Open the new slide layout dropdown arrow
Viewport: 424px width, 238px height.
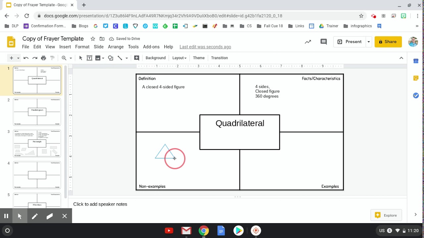tap(18, 58)
